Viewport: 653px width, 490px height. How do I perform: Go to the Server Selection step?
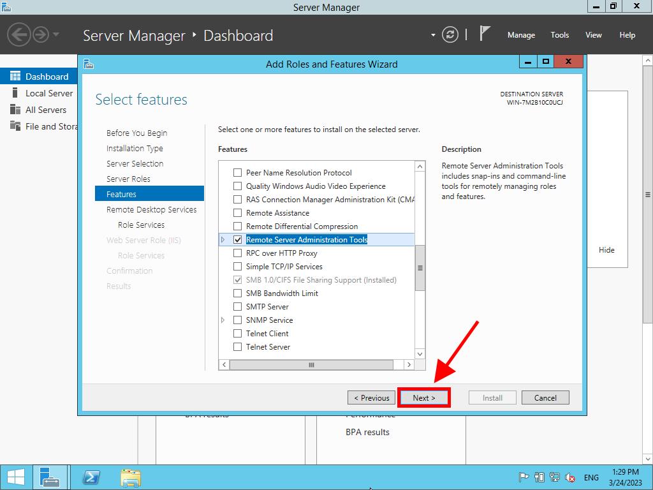pyautogui.click(x=135, y=163)
